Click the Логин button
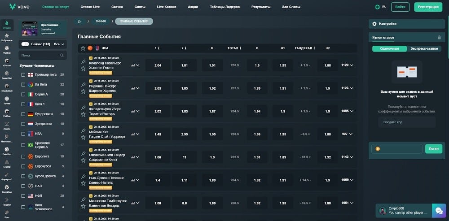 (434, 149)
